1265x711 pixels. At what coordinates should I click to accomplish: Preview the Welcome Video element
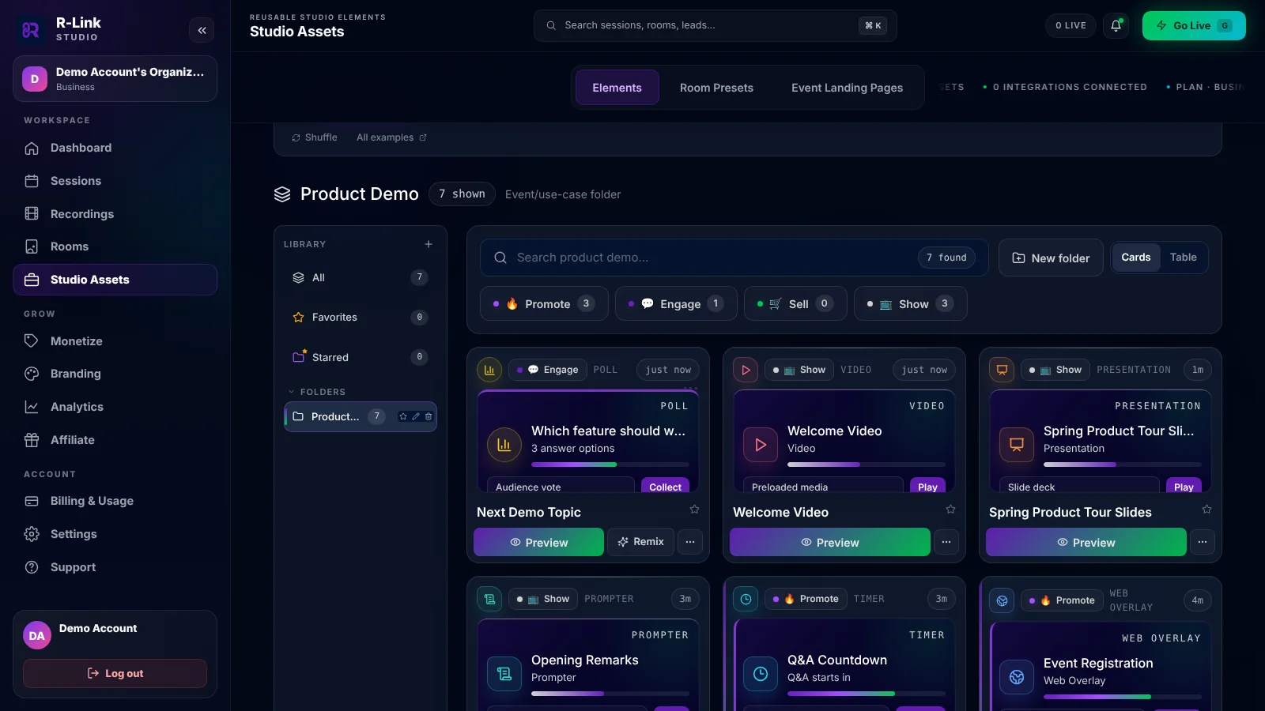point(829,542)
